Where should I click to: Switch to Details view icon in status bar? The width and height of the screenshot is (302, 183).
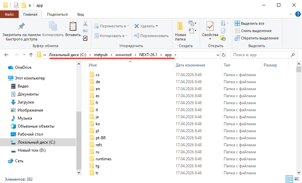point(289,179)
